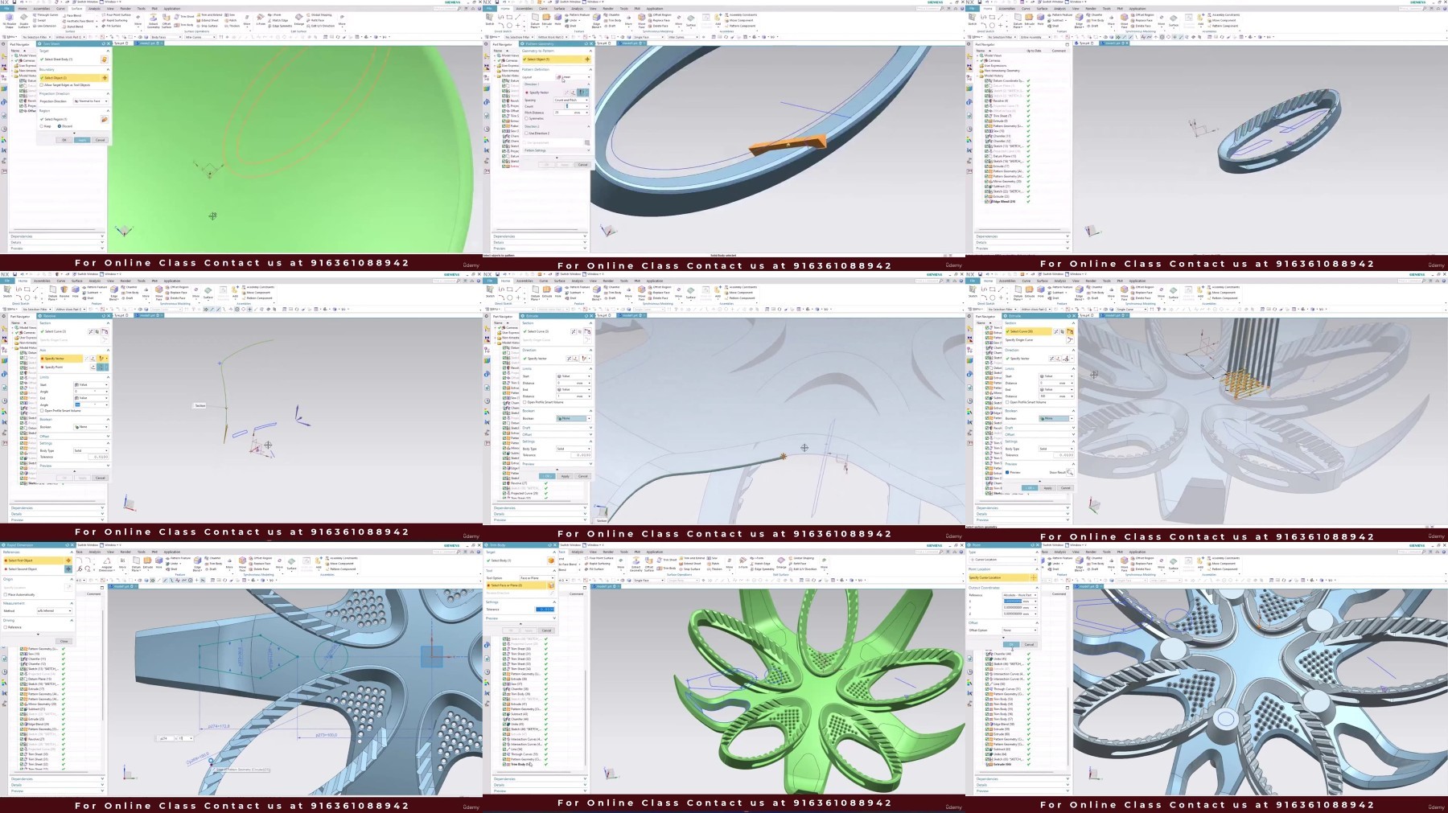Click OK in Trim Sheet dialog
Screen dimensions: 1448x813
pyautogui.click(x=64, y=140)
